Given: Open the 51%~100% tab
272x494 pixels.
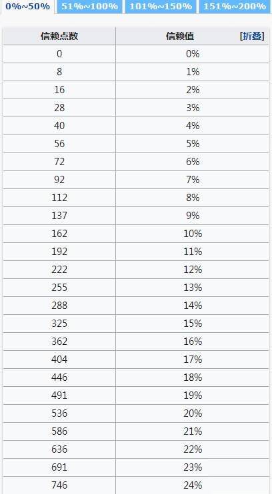Looking at the screenshot, I should 89,7.
